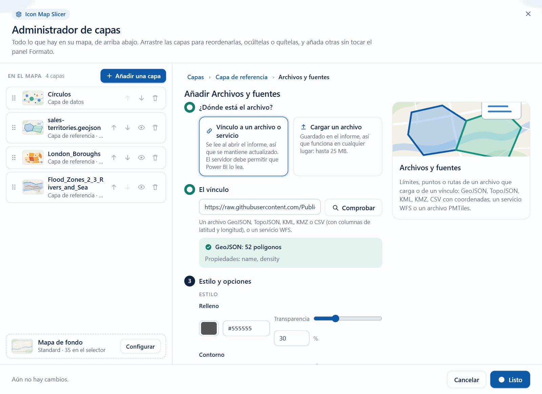Move London_Boroughs layer down
Viewport: 542px width, 394px height.
128,158
